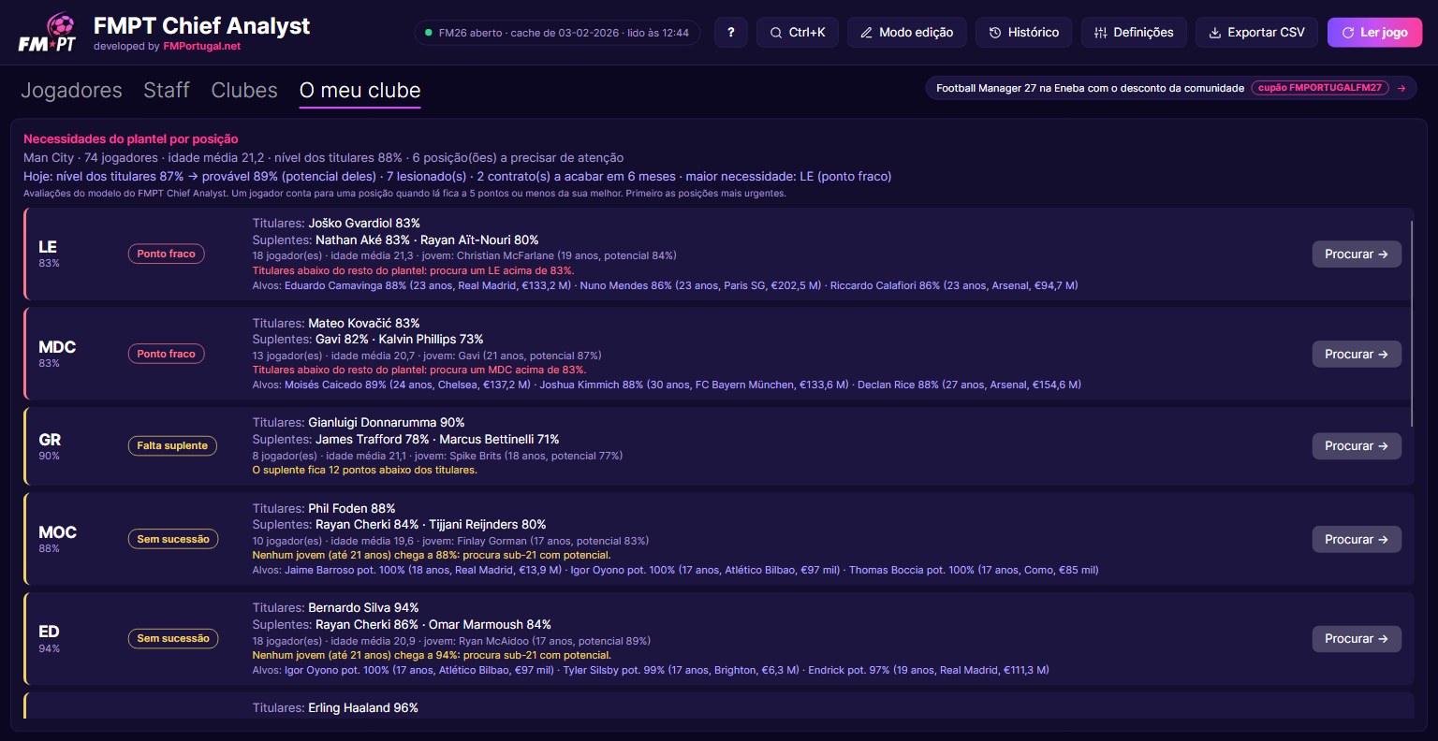
Task: Click the Falta suplente badge
Action: pos(172,445)
